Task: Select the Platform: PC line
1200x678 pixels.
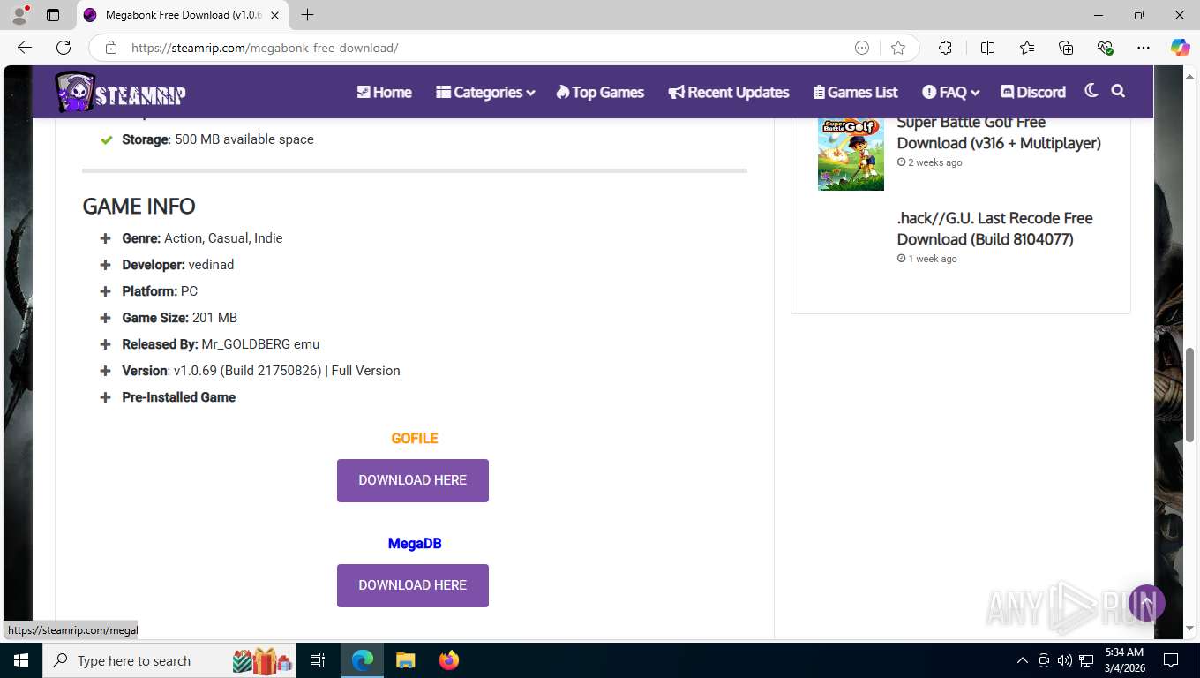Action: click(160, 291)
